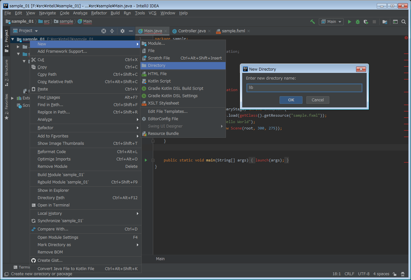
Task: Open the Main run configuration dropdown
Action: [331, 21]
